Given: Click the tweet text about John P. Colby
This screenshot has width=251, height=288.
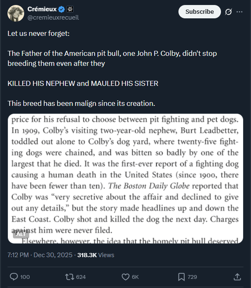Looking at the screenshot, I should [x=112, y=58].
